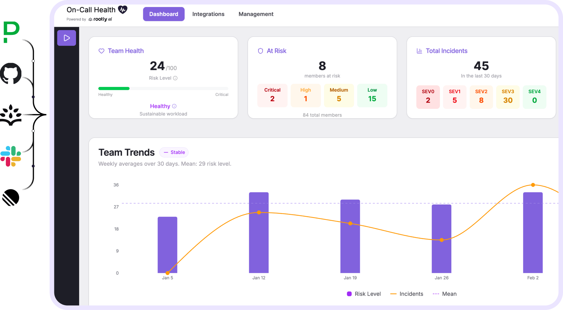Click the bar chart icon beside Total Incidents
Viewport: 563px width, 310px height.
click(419, 51)
